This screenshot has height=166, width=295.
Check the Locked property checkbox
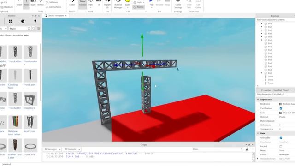click(x=281, y=146)
